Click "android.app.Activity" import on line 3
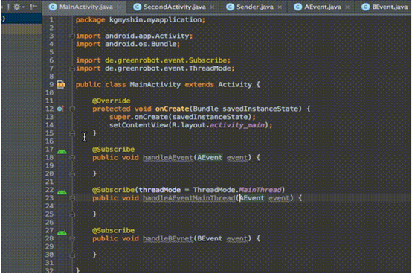The width and height of the screenshot is (412, 274). [x=147, y=36]
